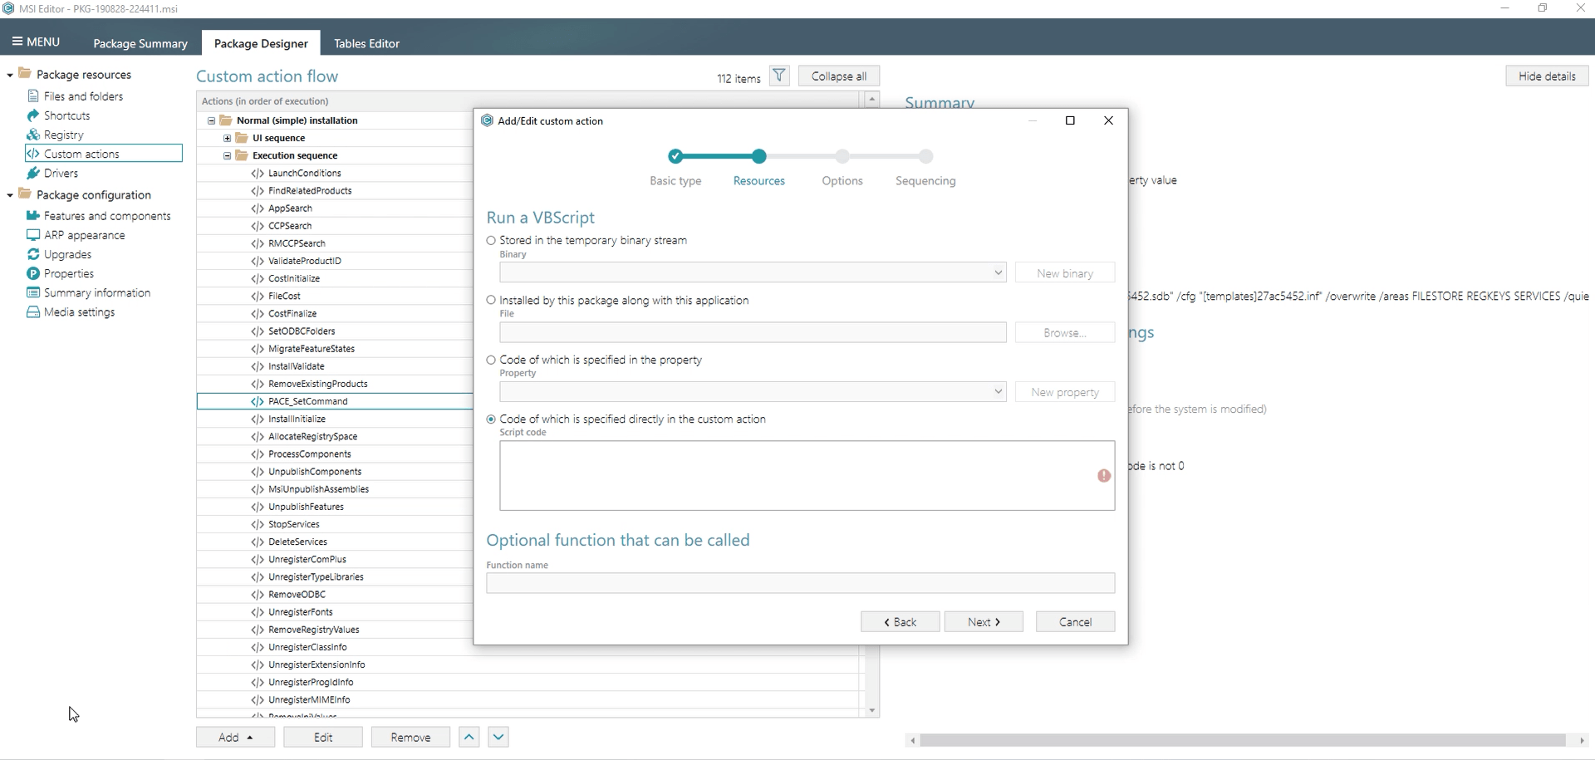Open the Binary dropdown list
Screen dimensions: 1595x760
pyautogui.click(x=998, y=272)
